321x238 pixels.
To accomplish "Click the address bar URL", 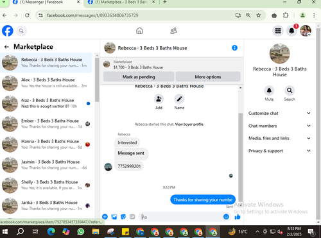I will tap(92, 15).
